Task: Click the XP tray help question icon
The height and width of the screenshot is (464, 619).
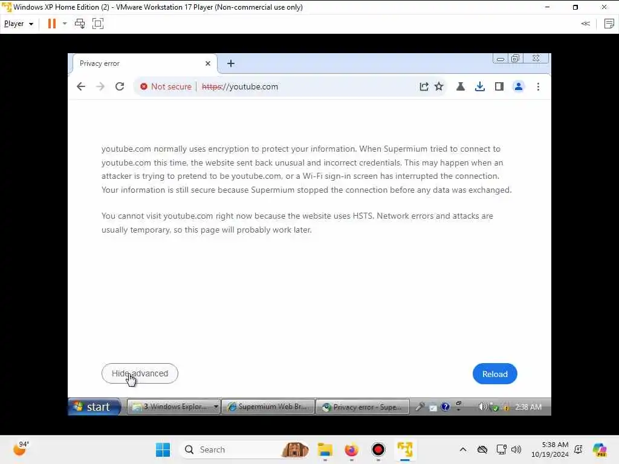Action: 446,407
